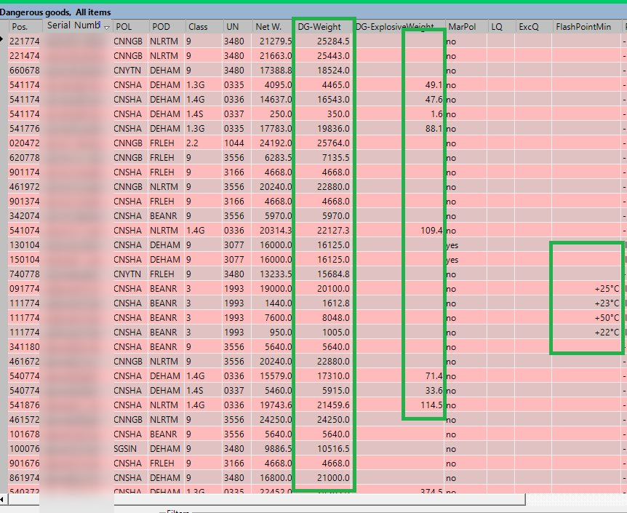Click the left arrow of horizontal scrollbar

pyautogui.click(x=2, y=499)
